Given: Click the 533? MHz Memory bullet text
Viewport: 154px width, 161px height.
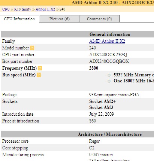Looking at the screenshot, I should click(134, 75).
